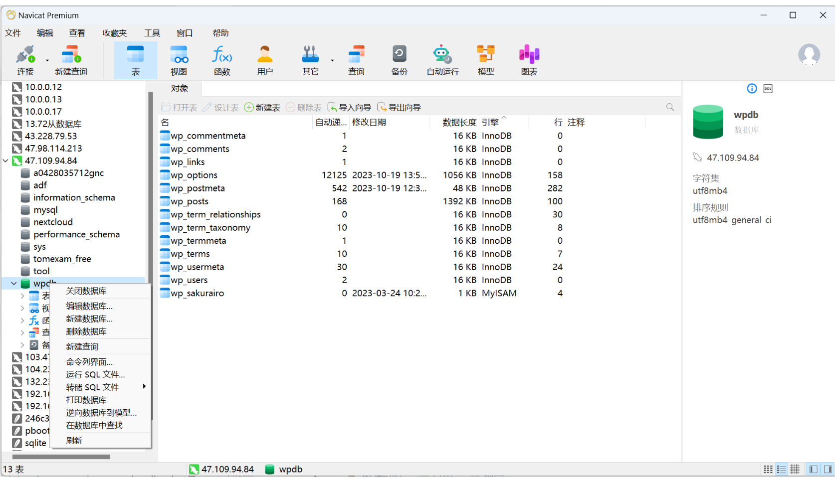This screenshot has width=835, height=480.
Task: Collapse the 47.109.94.84 connection node
Action: pyautogui.click(x=5, y=160)
